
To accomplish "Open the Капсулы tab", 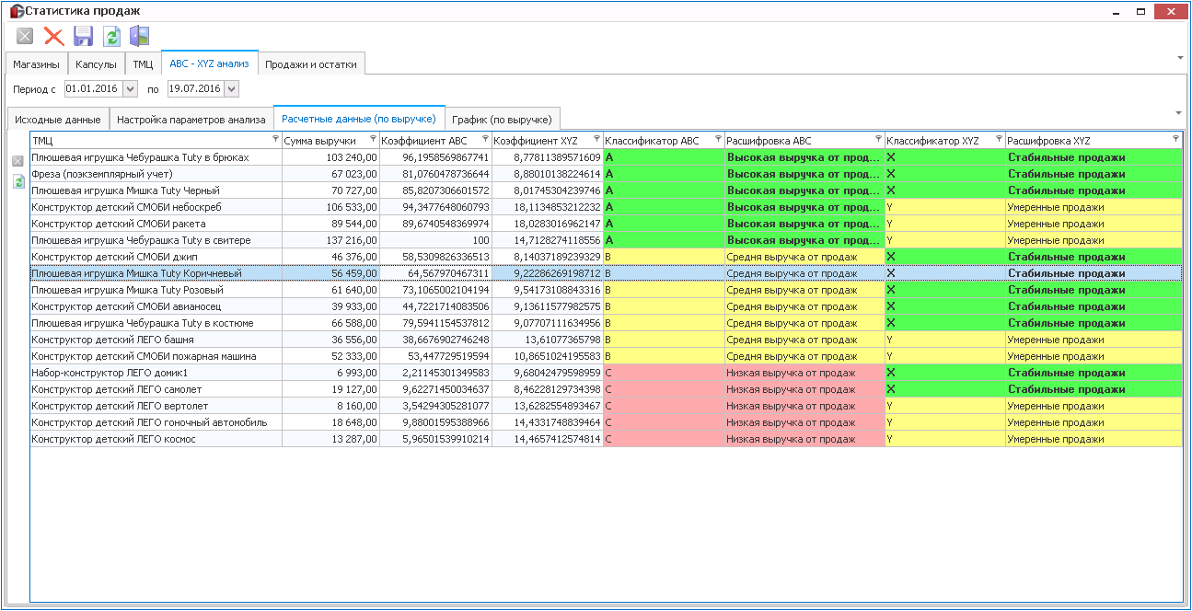I will pos(96,64).
